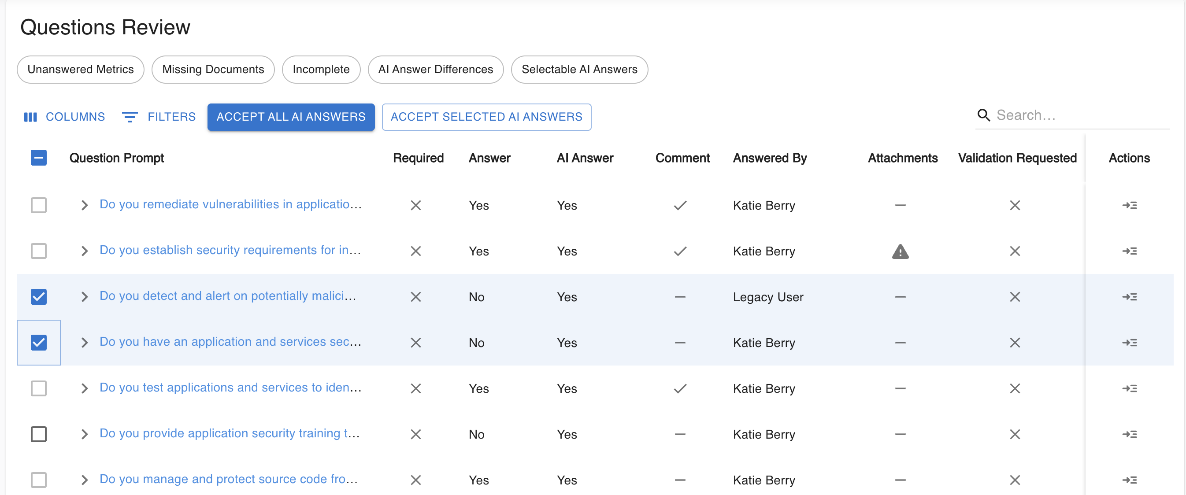The image size is (1186, 495).
Task: Click Validation Requested X in remediate vulnerabilities row
Action: pyautogui.click(x=1015, y=205)
